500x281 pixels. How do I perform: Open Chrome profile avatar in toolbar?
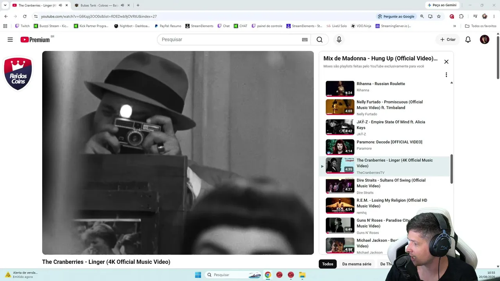point(484,16)
